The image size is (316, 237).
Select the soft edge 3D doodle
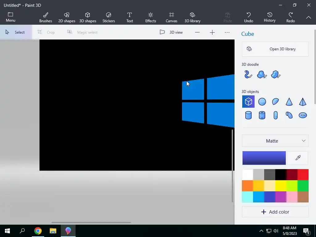pos(262,74)
